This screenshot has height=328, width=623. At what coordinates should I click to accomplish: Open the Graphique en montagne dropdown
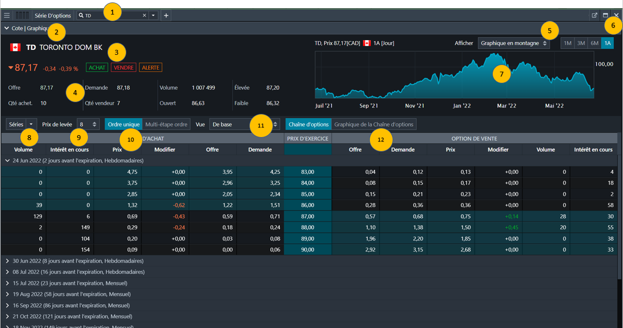514,43
